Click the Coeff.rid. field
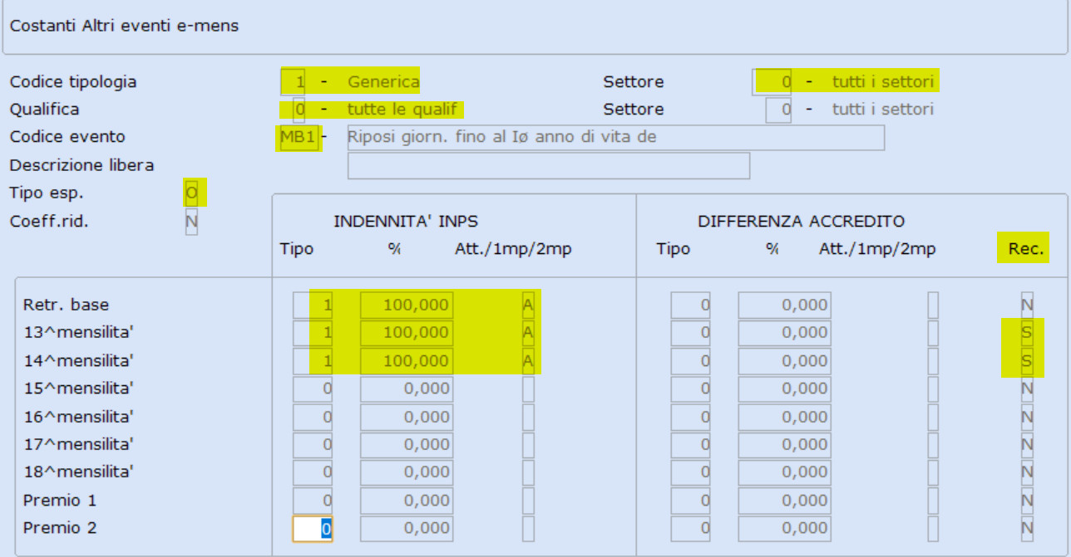Screen dimensions: 1071x557 (191, 222)
